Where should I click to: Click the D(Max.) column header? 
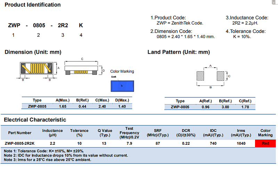click(x=122, y=100)
